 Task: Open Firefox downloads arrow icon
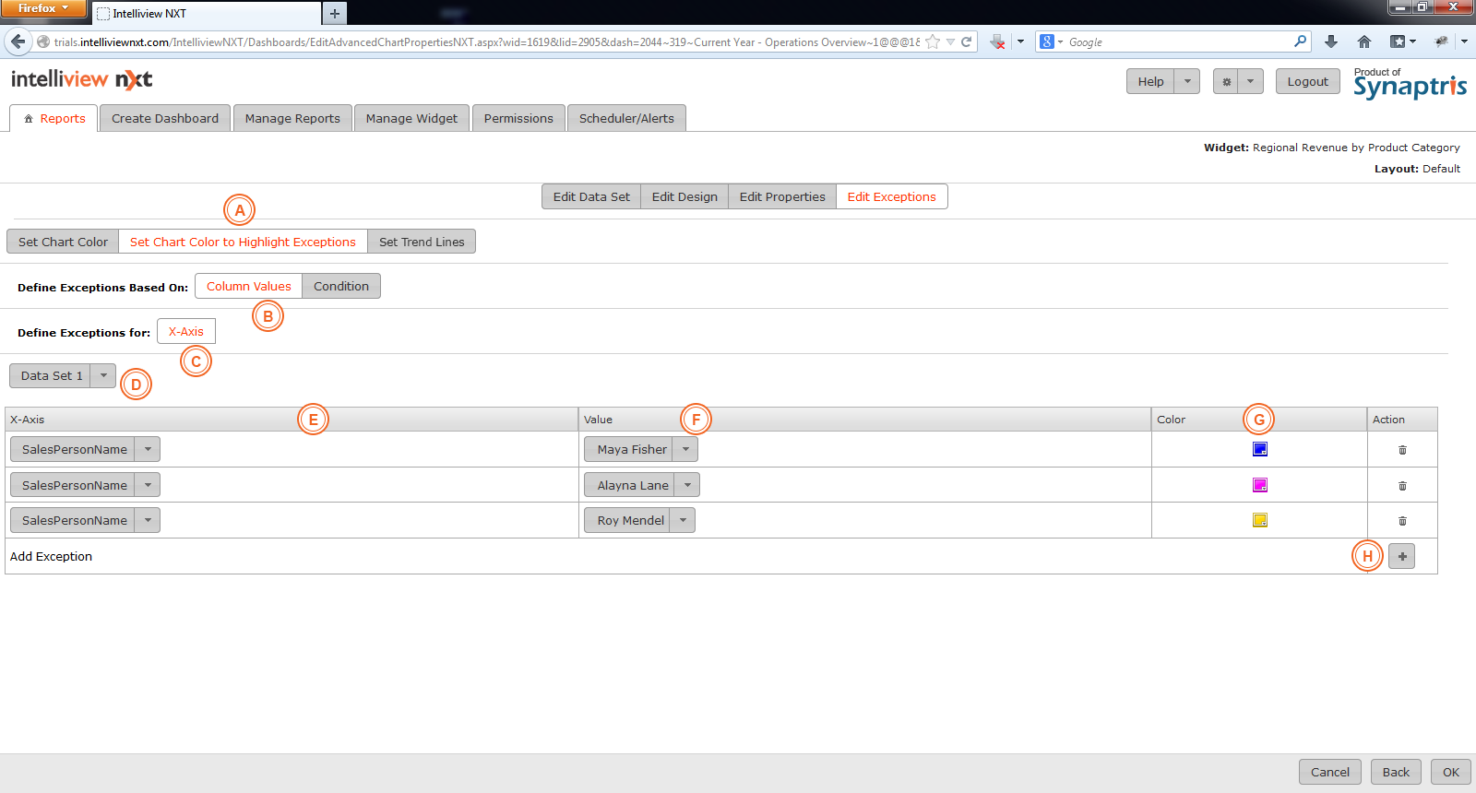[x=1330, y=41]
